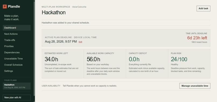This screenshot has height=102, width=217.
Task: Open the Overall Schedule page
Action: (17, 65)
